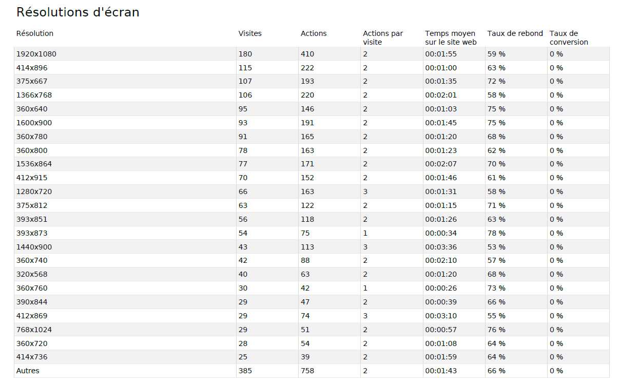This screenshot has height=383, width=620.
Task: Click the "Taux de rebond" column header
Action: point(515,33)
